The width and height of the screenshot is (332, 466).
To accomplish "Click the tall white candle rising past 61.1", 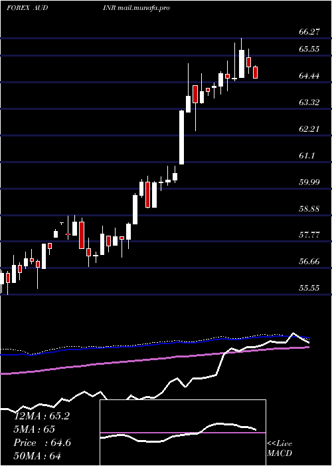I will tap(181, 137).
